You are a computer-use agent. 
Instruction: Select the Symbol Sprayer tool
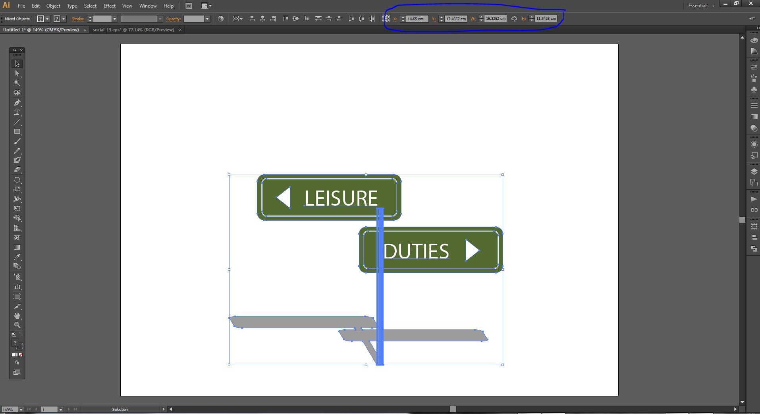17,277
